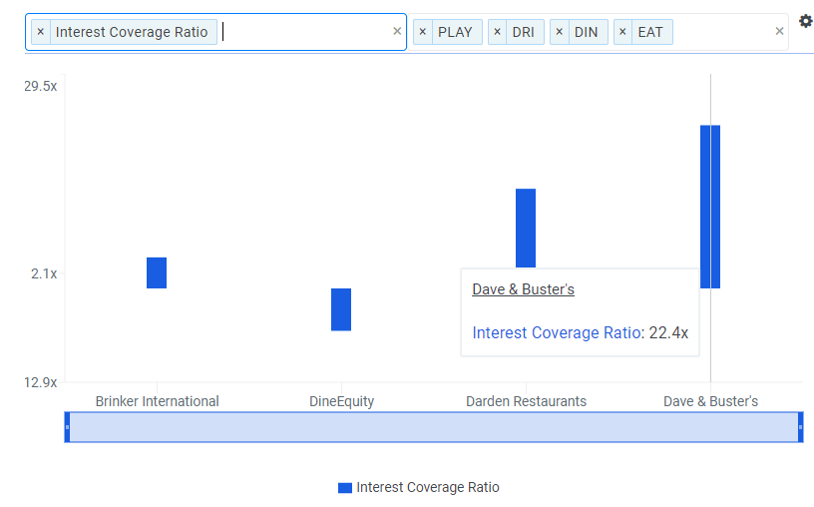Clear all tickers in the company field
Viewport: 814px width, 507px height.
tap(779, 31)
